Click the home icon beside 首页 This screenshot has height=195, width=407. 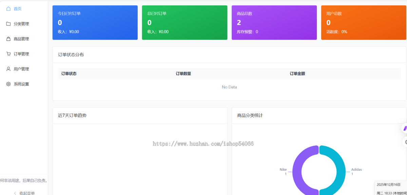tap(8, 9)
